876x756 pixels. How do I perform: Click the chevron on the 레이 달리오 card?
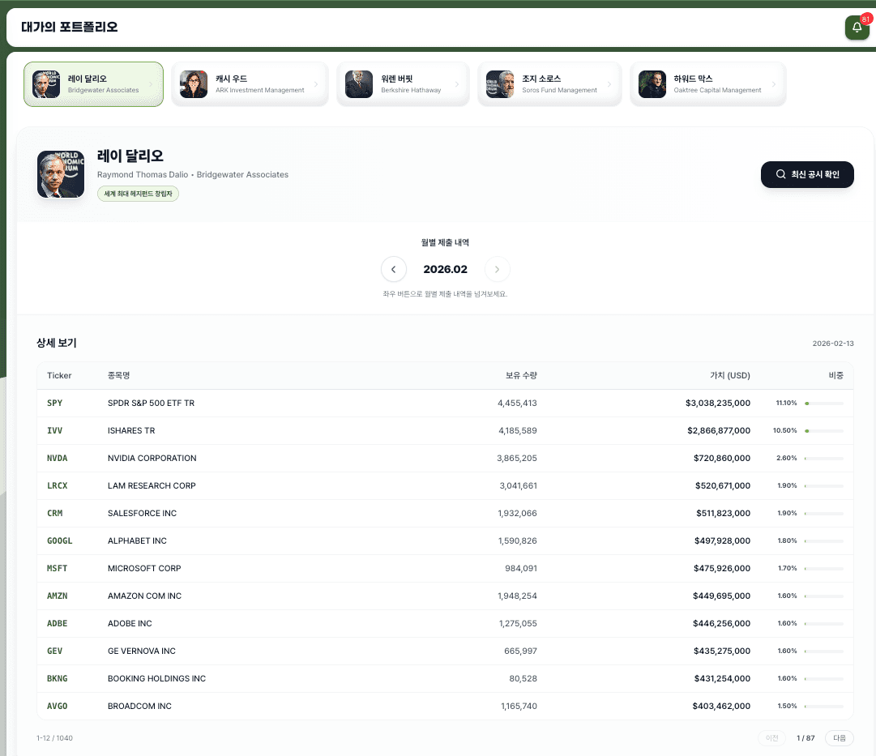pyautogui.click(x=151, y=84)
